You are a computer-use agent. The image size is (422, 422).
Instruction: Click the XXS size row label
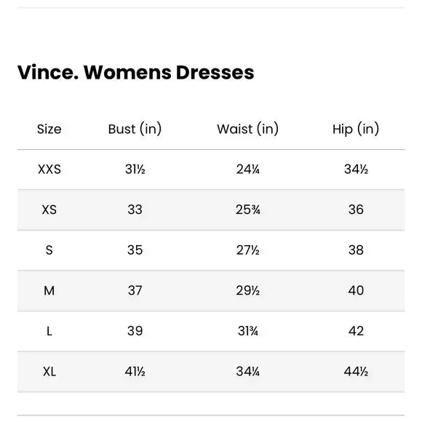click(x=49, y=170)
